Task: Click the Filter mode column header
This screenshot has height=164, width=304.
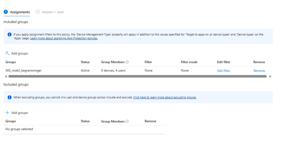Action: coord(189,62)
